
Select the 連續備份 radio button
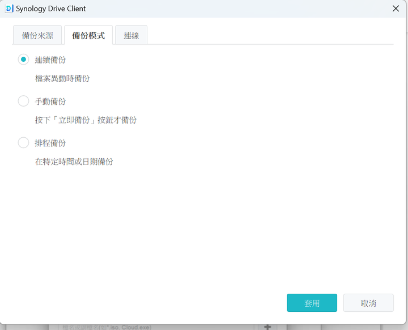coord(23,60)
